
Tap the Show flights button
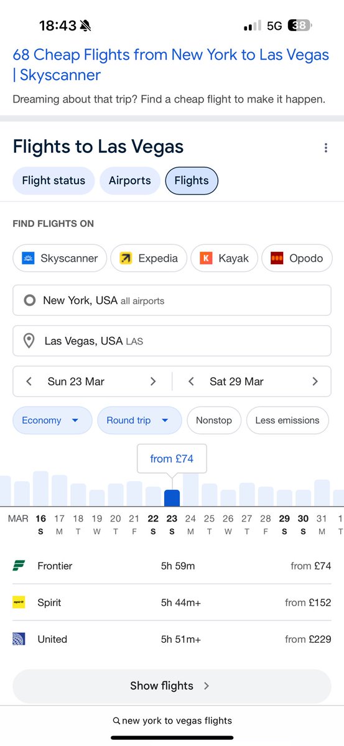point(172,686)
